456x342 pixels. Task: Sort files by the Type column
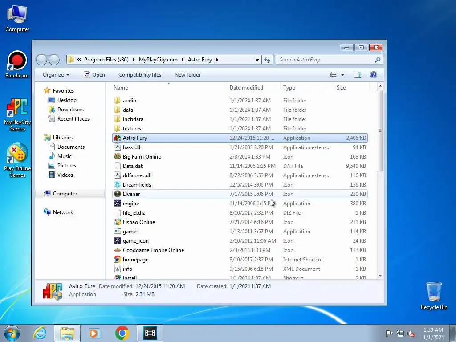pos(307,88)
